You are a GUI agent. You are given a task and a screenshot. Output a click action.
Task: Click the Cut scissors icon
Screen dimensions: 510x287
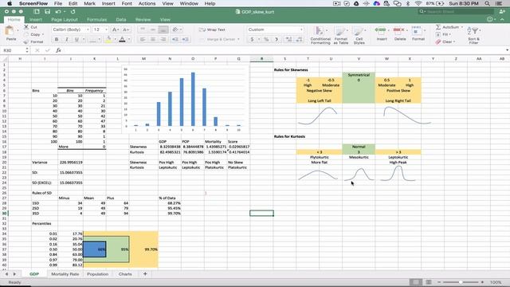(26, 27)
